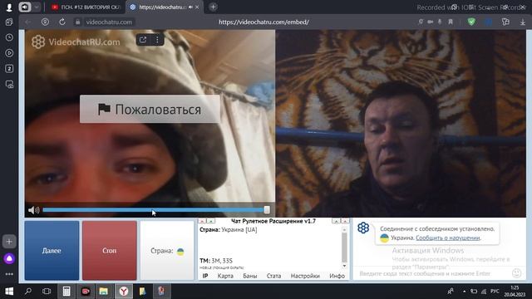
Task: Mute the videochatru tab audio icon
Action: coord(190,7)
